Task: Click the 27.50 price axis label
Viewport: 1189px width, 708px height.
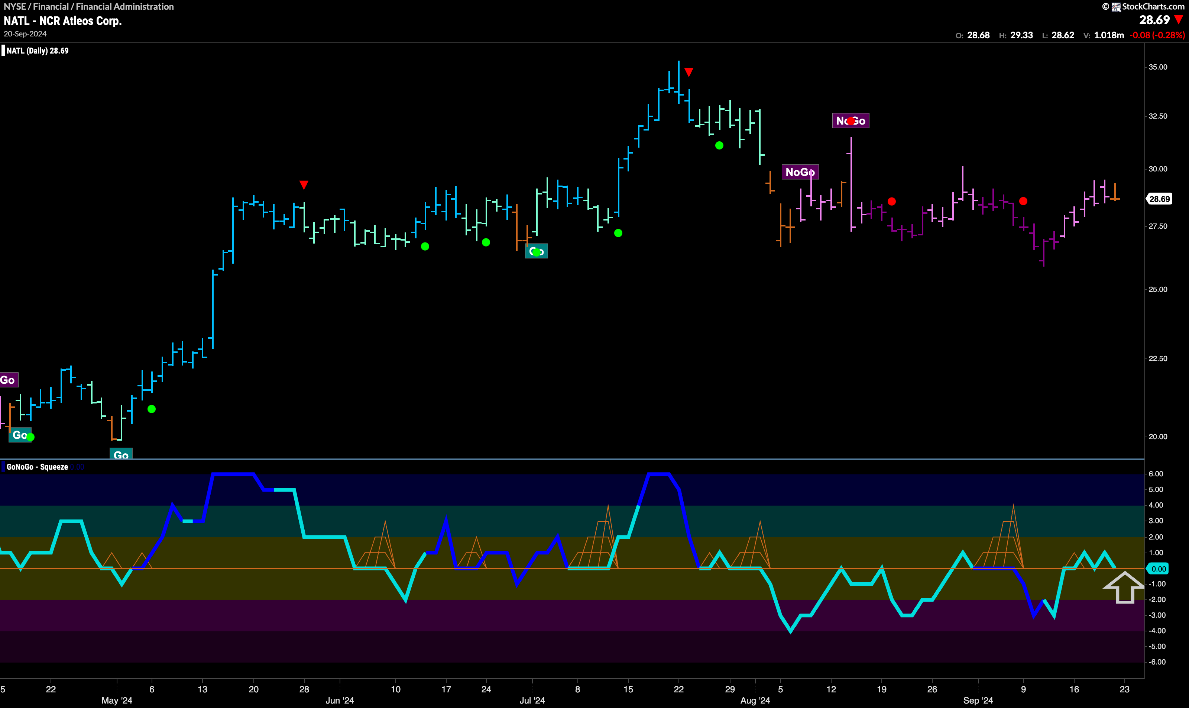Action: [x=1157, y=226]
